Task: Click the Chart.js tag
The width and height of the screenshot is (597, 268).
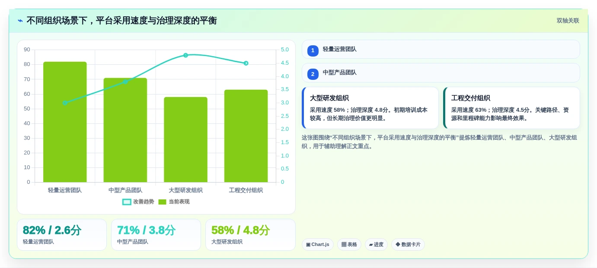Action: 318,244
